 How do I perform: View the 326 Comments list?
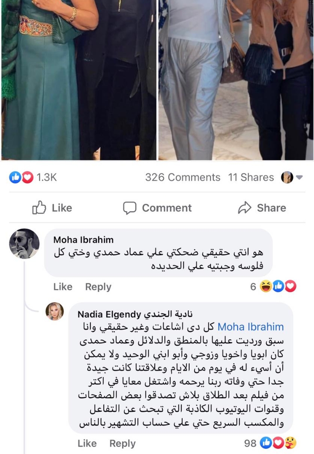182,177
